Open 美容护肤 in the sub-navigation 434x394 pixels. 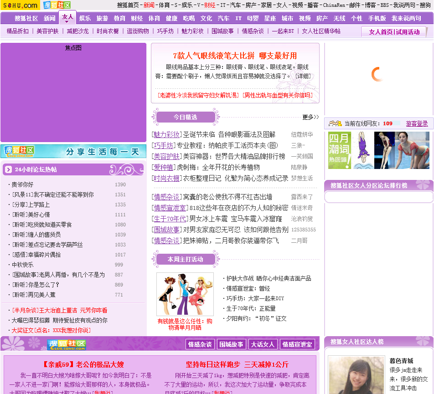(47, 31)
